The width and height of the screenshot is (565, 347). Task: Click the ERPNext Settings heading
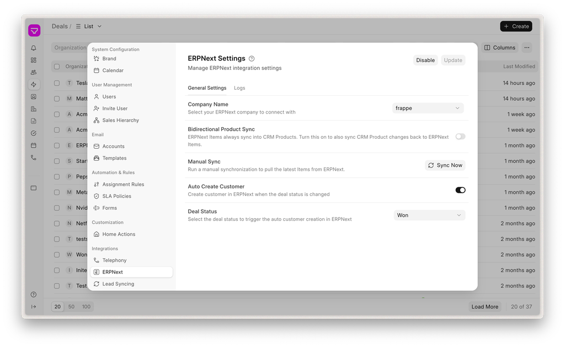click(x=216, y=58)
